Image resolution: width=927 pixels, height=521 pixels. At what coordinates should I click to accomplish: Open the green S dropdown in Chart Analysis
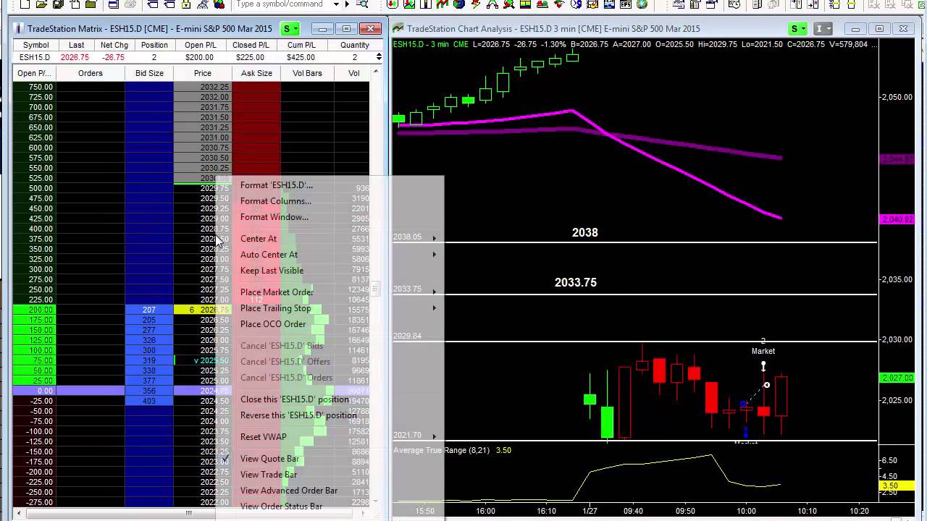[x=799, y=29]
